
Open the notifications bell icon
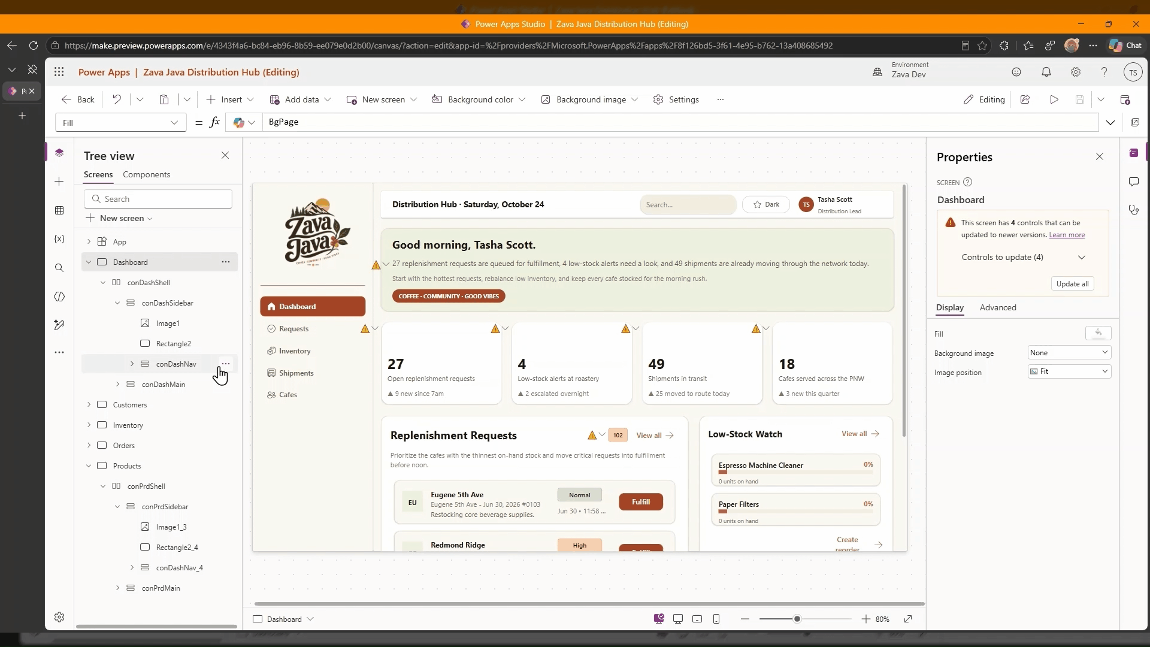pyautogui.click(x=1046, y=72)
